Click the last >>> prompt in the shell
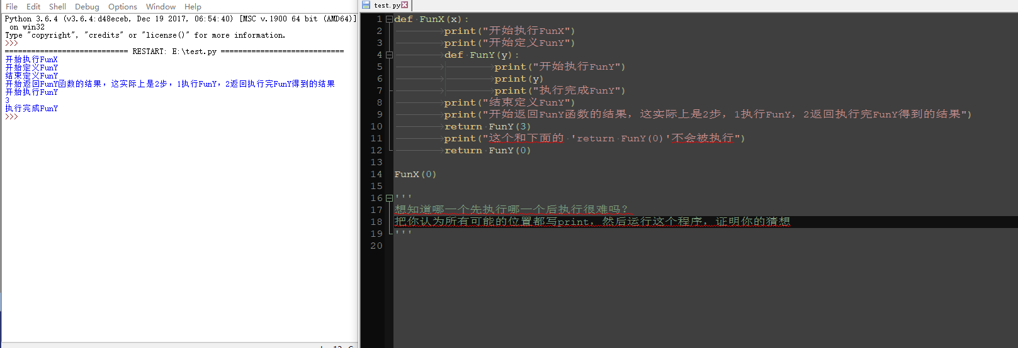 point(11,117)
